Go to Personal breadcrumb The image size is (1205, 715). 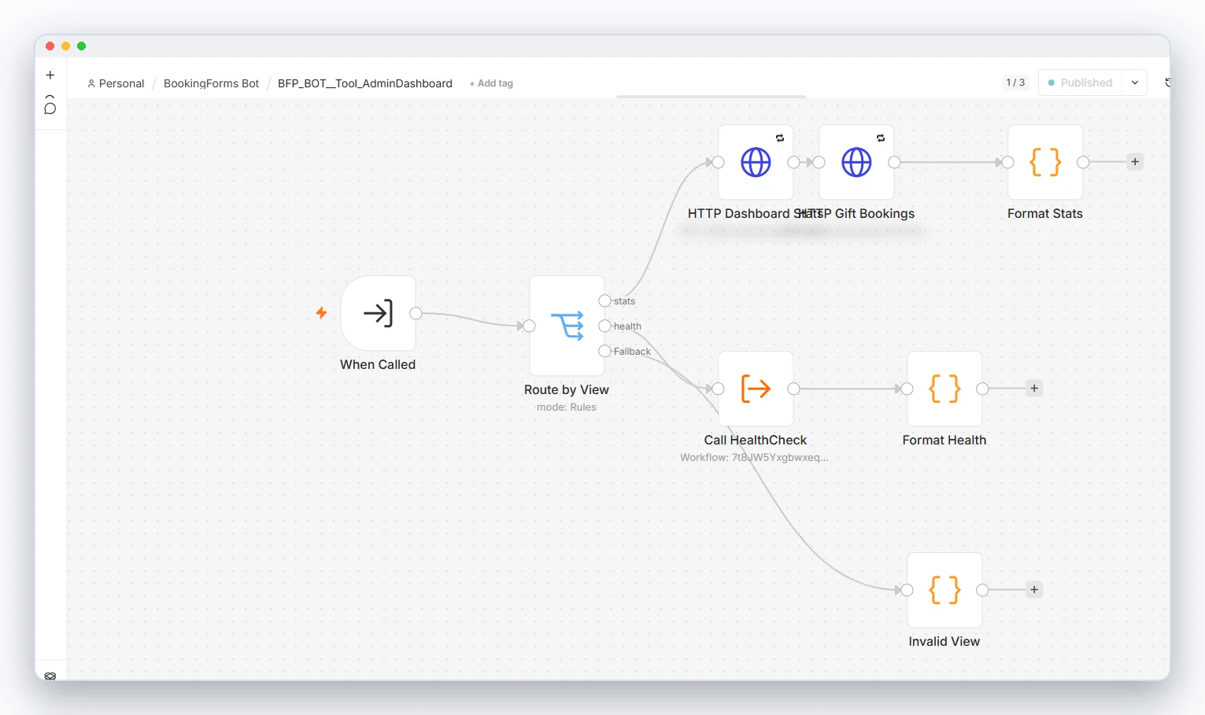(116, 83)
